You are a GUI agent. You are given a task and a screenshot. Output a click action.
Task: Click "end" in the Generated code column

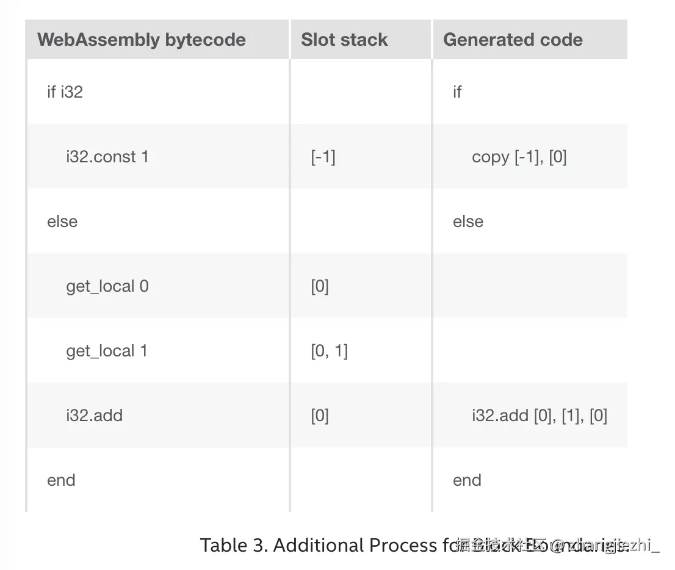[467, 480]
